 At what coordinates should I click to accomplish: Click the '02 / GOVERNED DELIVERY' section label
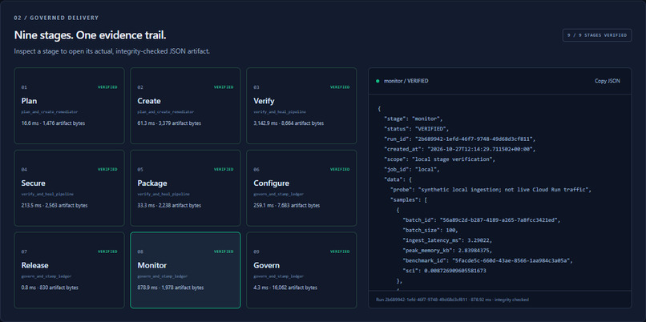(56, 18)
